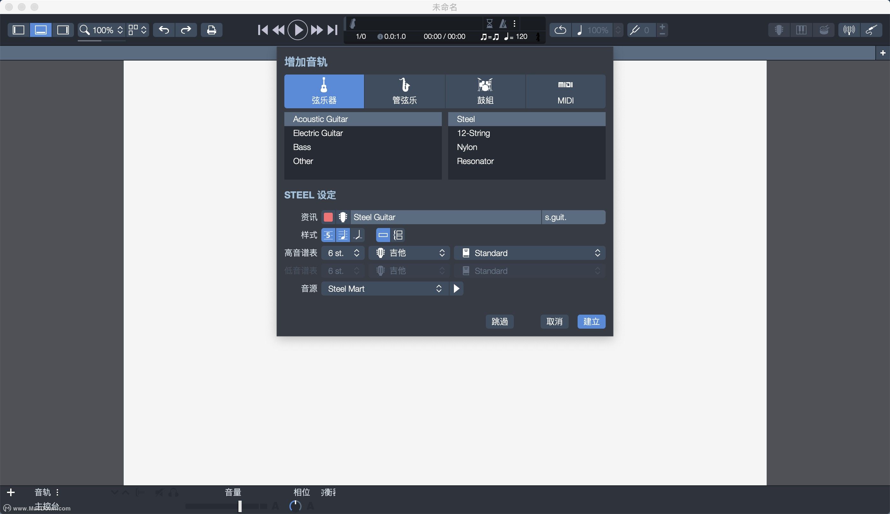Click the 建立 (Create) button
890x514 pixels.
coord(591,321)
